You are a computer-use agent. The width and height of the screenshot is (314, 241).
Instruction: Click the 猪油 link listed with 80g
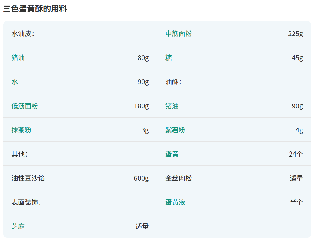coord(18,58)
